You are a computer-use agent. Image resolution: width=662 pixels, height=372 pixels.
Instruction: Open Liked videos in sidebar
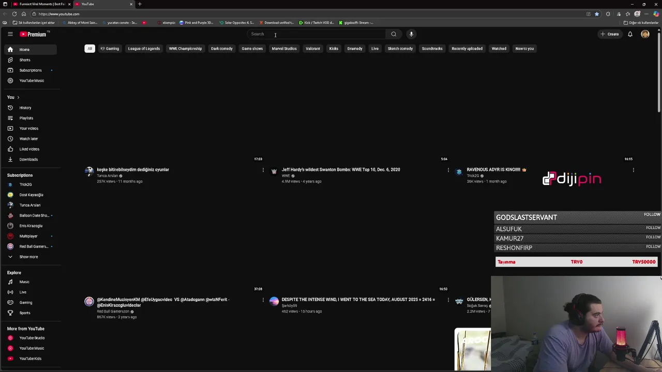31,149
